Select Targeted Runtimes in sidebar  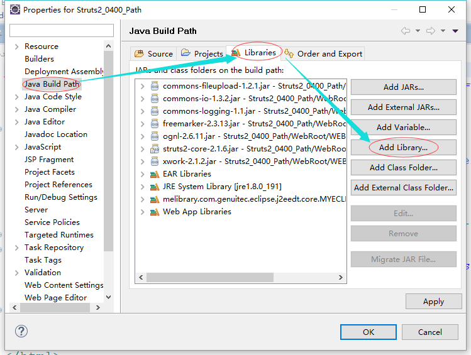(59, 234)
